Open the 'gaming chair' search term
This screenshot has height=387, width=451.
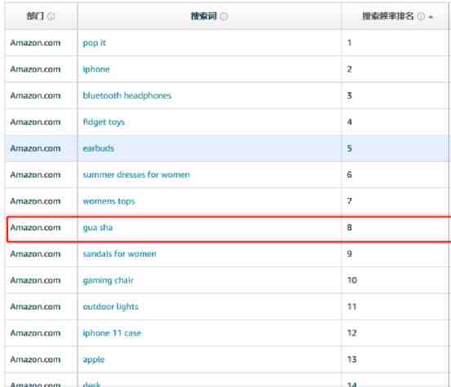[x=108, y=281]
